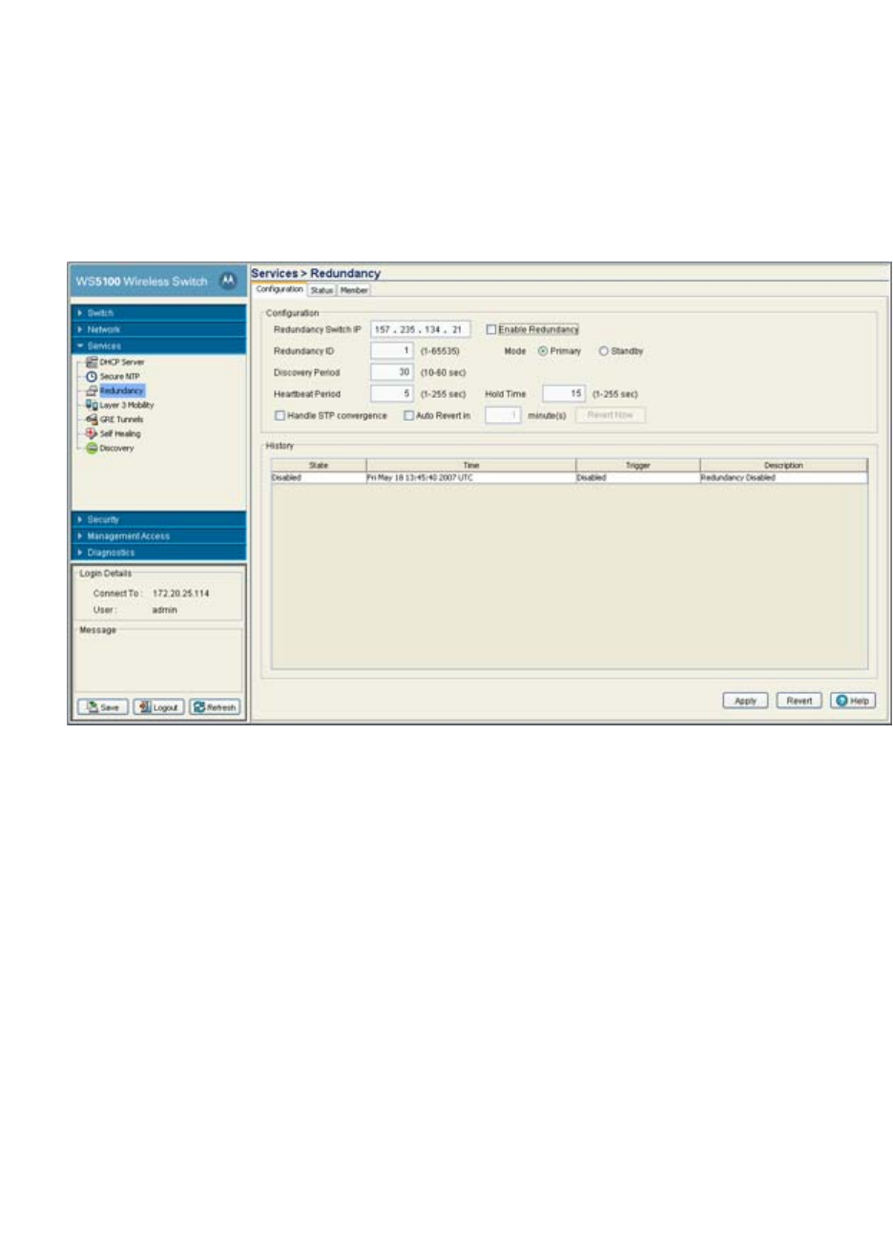This screenshot has width=893, height=1237.
Task: Open the Status tab
Action: coord(322,290)
